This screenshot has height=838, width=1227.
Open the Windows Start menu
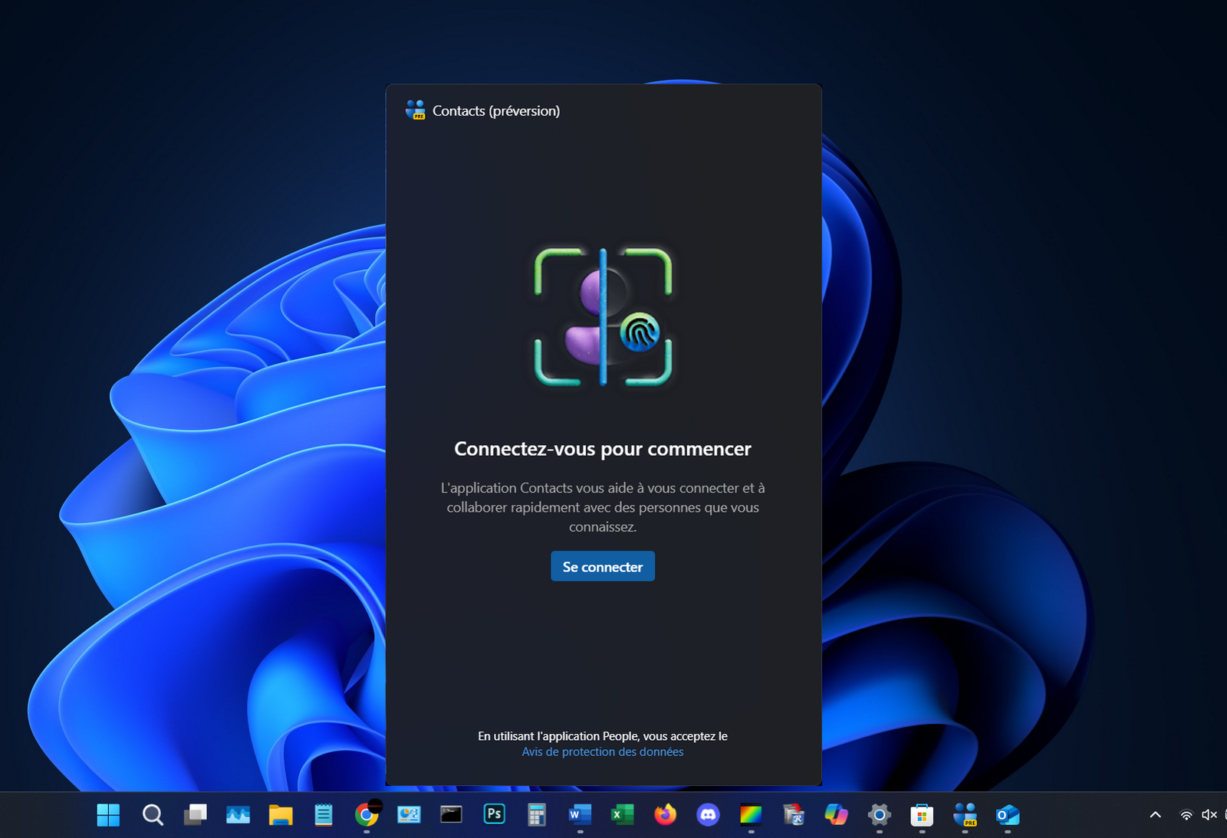click(x=108, y=815)
